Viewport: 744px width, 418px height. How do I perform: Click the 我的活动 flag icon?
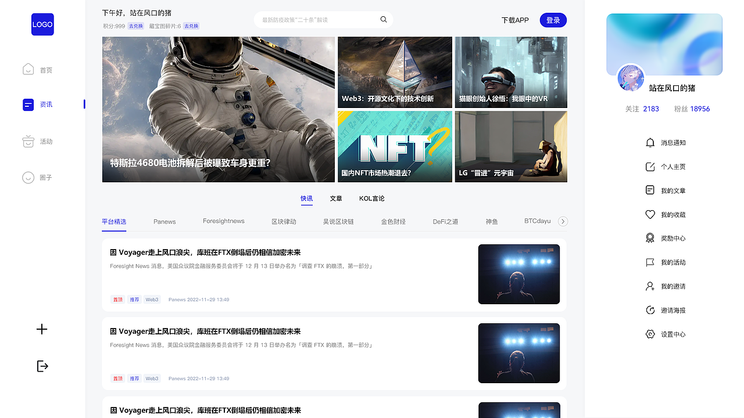click(x=650, y=262)
